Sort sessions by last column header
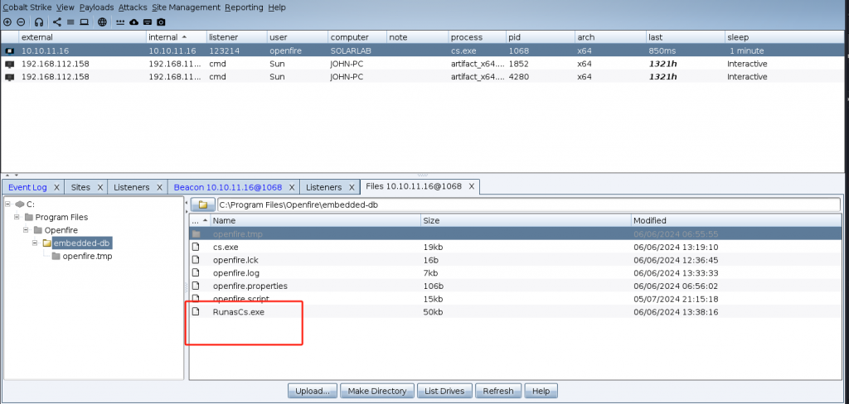The height and width of the screenshot is (404, 849). click(686, 37)
